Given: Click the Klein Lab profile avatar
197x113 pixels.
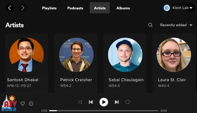Looking at the screenshot, I should (167, 8).
